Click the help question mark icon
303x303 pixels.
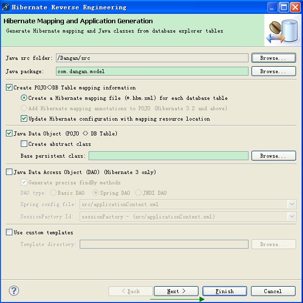[14, 291]
